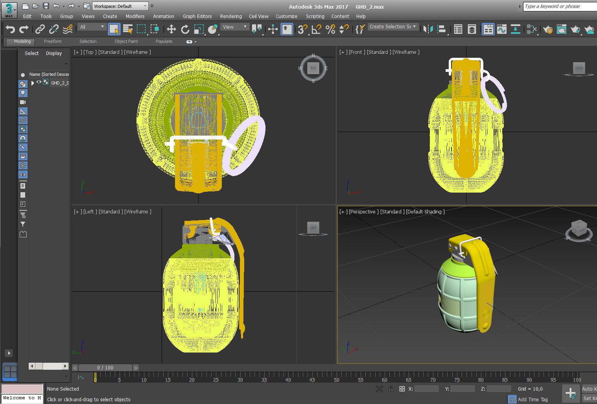This screenshot has width=597, height=404.
Task: Open the reference coordinate View dropdown
Action: 235,27
